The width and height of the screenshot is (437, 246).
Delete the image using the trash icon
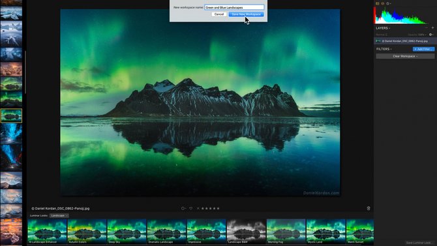(x=369, y=208)
